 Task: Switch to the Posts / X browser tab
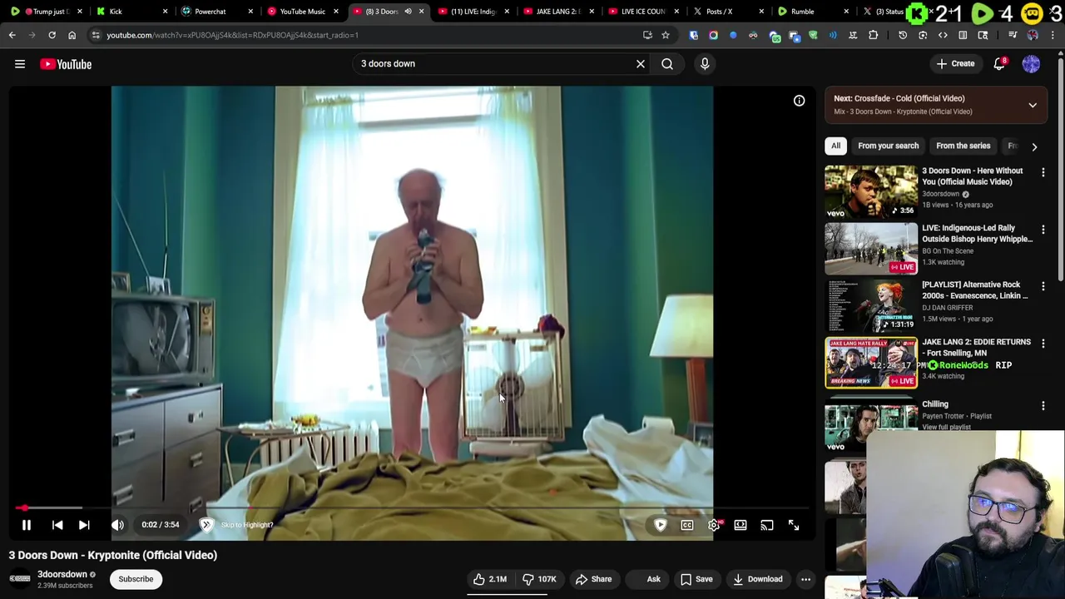click(x=728, y=12)
